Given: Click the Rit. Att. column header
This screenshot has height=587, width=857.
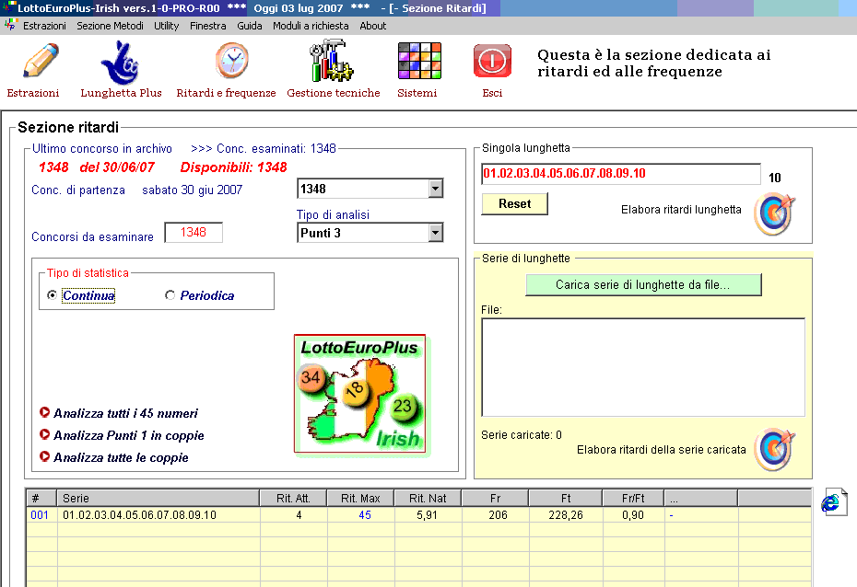Looking at the screenshot, I should [293, 498].
